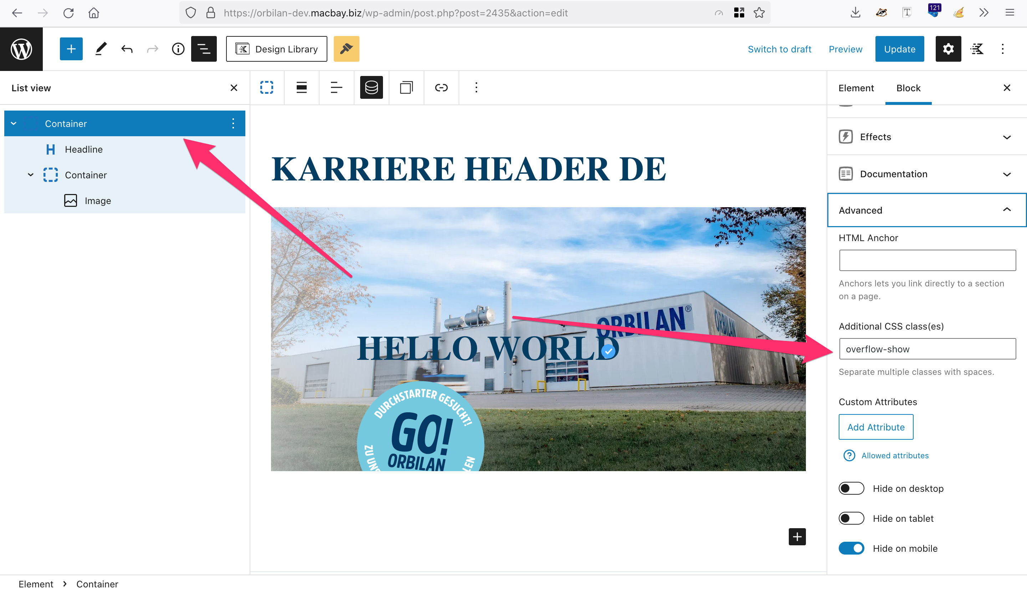
Task: Click the Update button
Action: click(x=899, y=49)
